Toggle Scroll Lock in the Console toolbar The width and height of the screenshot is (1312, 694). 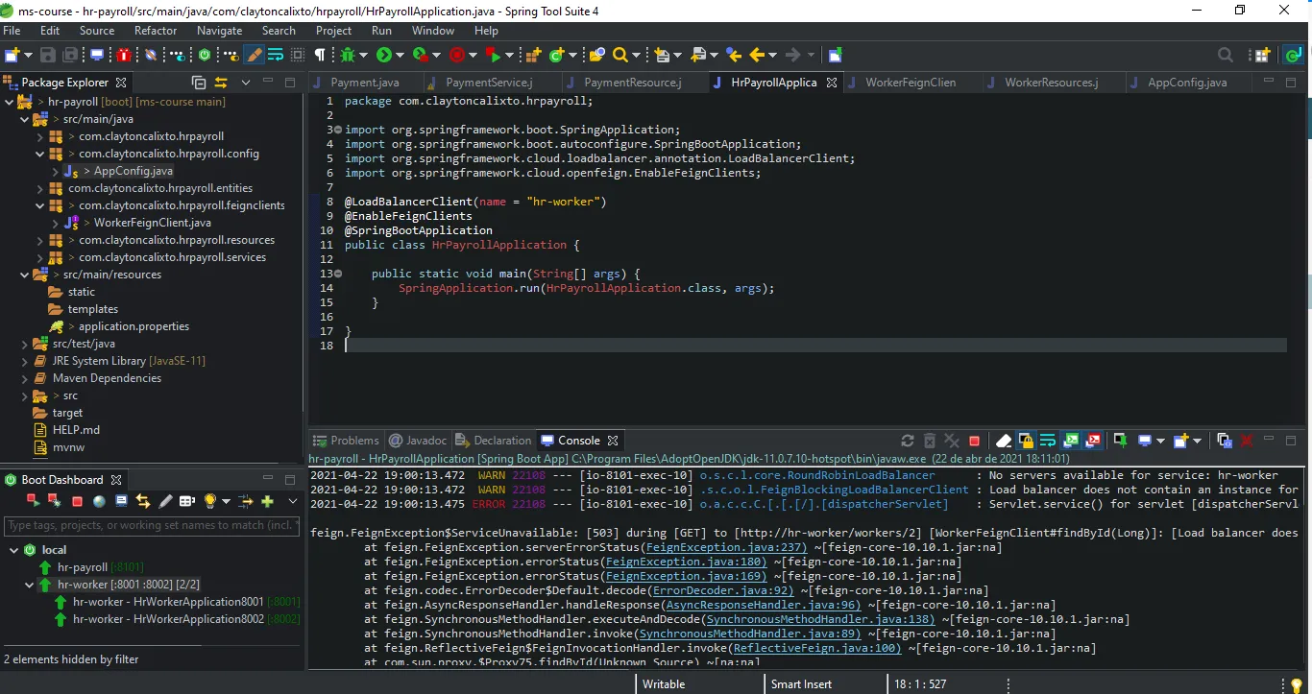pyautogui.click(x=1026, y=441)
